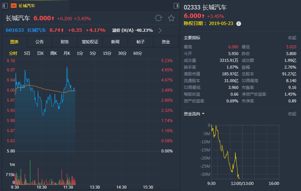Screen dimensions: 301x191
Task: Open linked A-share code 601633
Action: point(15,30)
